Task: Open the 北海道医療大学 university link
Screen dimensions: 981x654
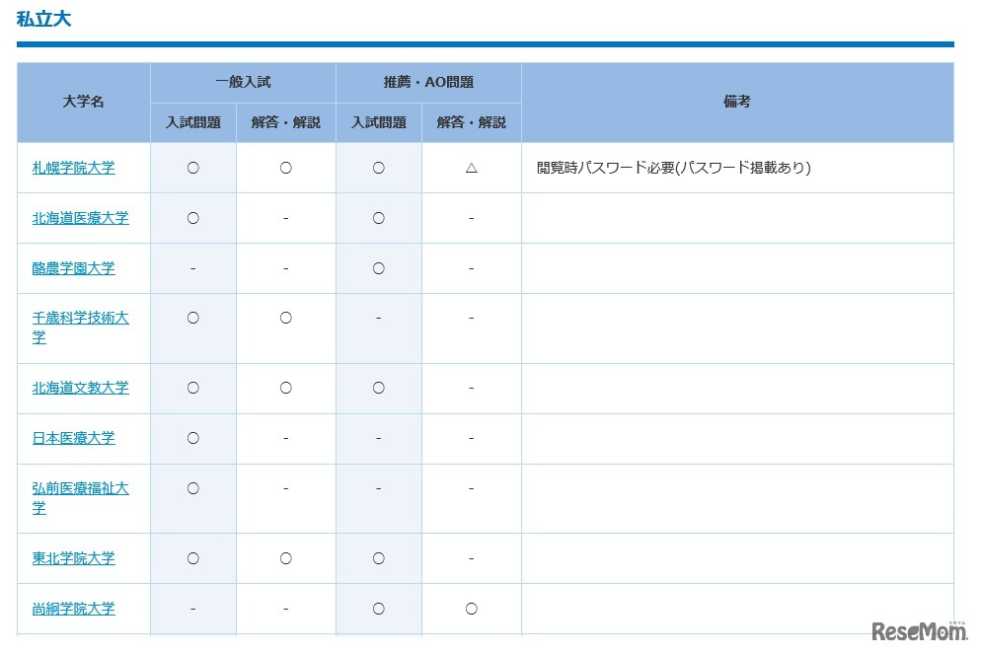Action: pos(81,218)
